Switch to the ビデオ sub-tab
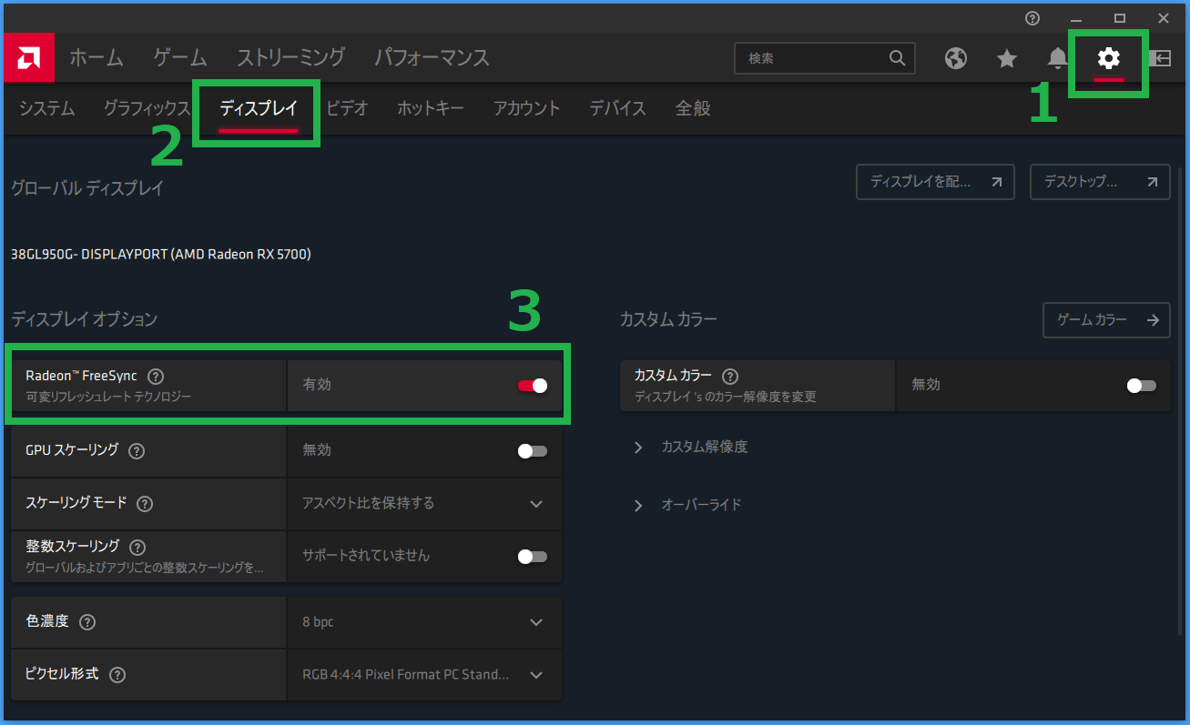Viewport: 1190px width, 725px height. [347, 108]
